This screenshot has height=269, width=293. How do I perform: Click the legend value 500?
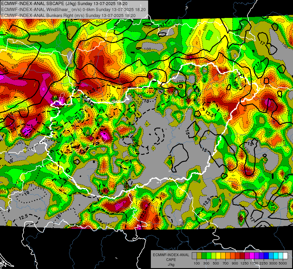(216, 263)
